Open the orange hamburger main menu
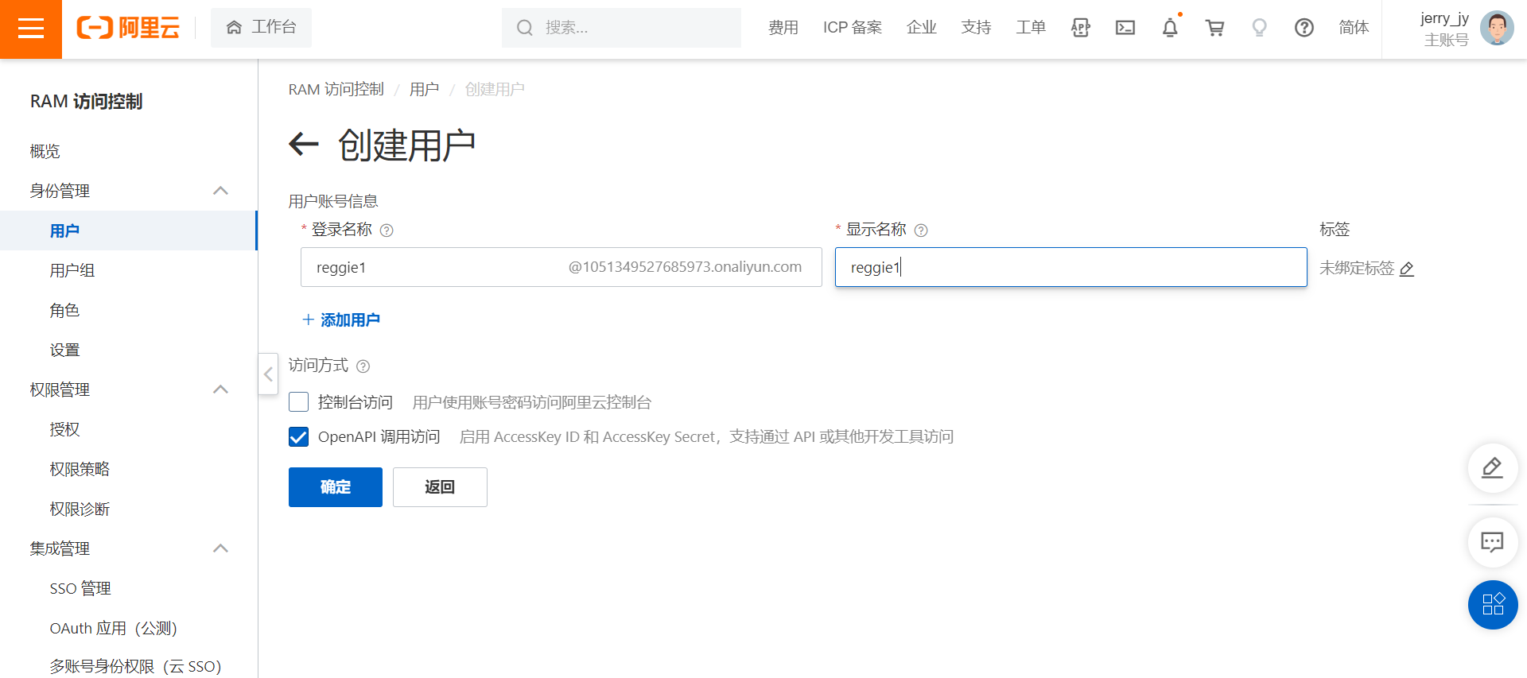 tap(31, 29)
